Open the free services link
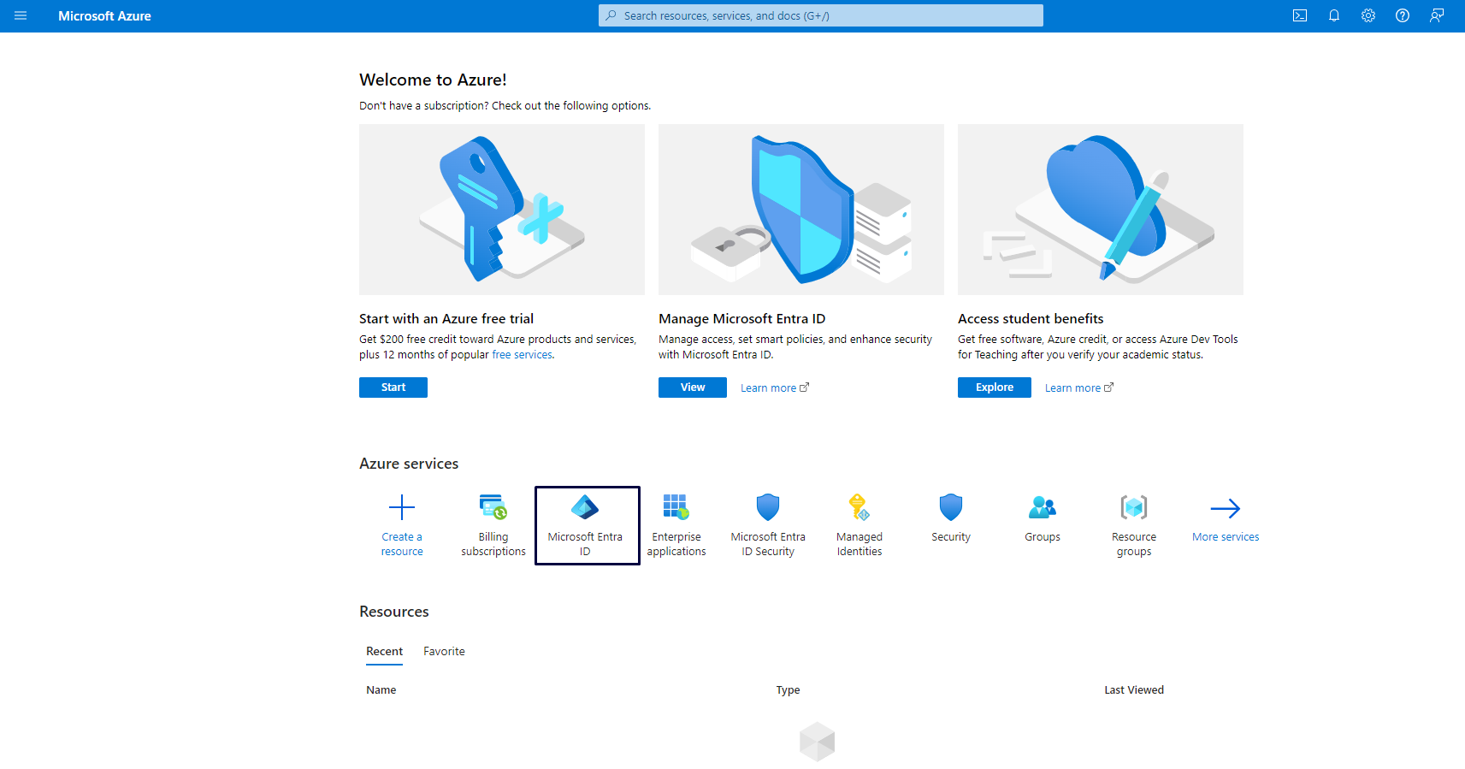 (x=522, y=355)
